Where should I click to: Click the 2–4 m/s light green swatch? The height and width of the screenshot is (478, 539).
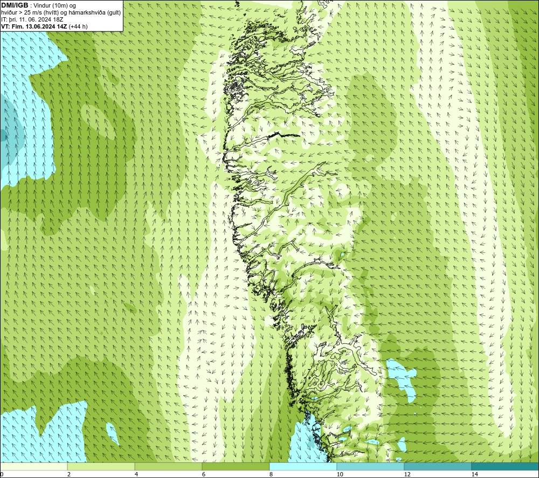pos(101,467)
